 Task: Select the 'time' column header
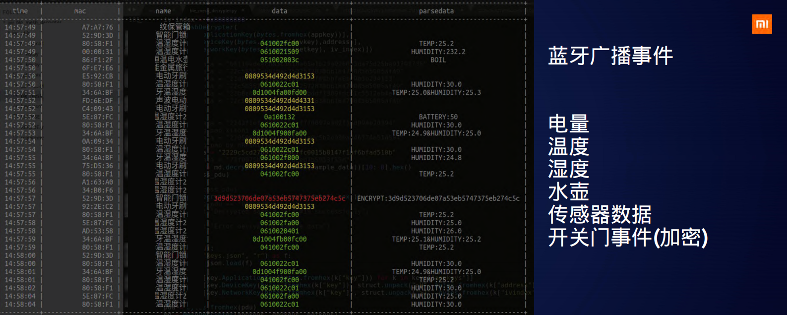(20, 11)
